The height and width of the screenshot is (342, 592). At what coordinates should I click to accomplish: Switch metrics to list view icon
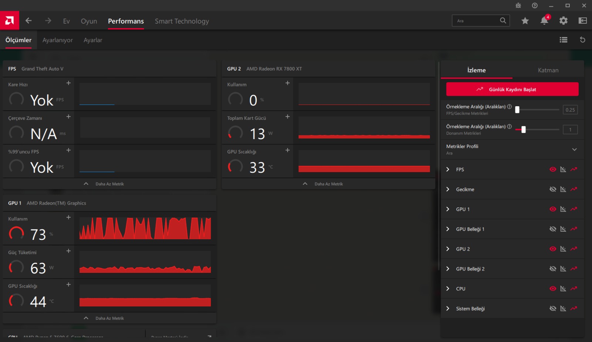(564, 40)
